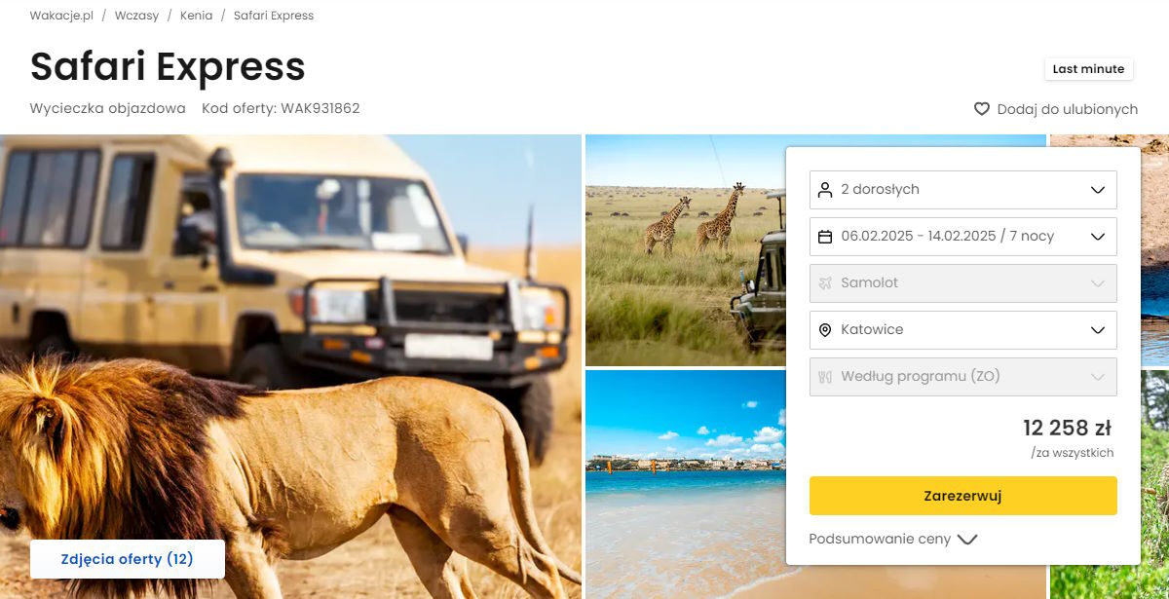Click the location pin icon beside Katowice
This screenshot has height=599, width=1169.
tap(825, 330)
